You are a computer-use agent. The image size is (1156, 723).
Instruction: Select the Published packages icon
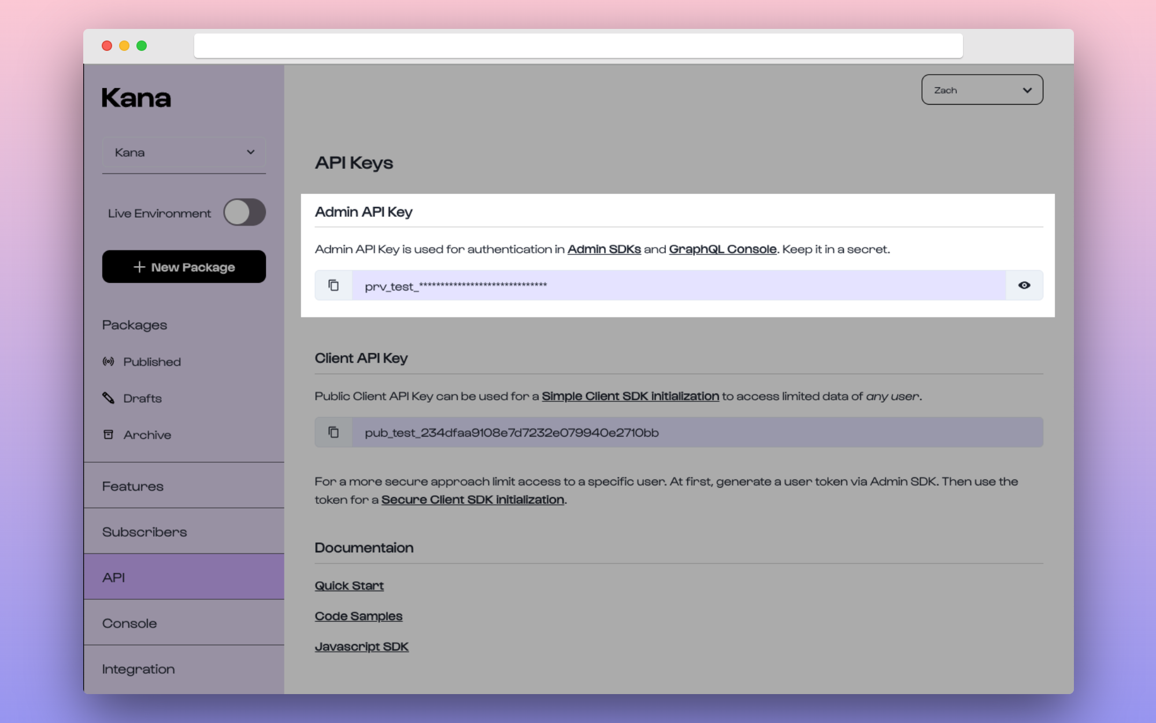pyautogui.click(x=109, y=361)
